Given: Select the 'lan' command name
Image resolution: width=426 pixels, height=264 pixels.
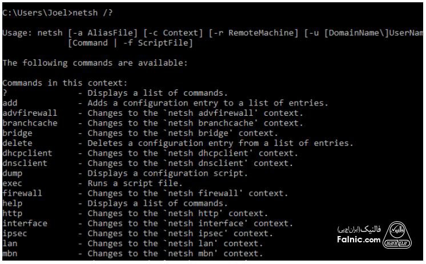Looking at the screenshot, I should click(x=10, y=243).
